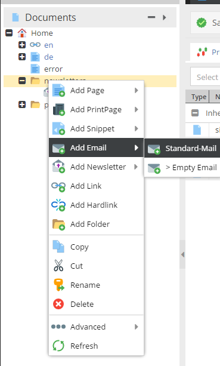Choose Rename from the context menu
The height and width of the screenshot is (366, 220).
click(x=96, y=285)
